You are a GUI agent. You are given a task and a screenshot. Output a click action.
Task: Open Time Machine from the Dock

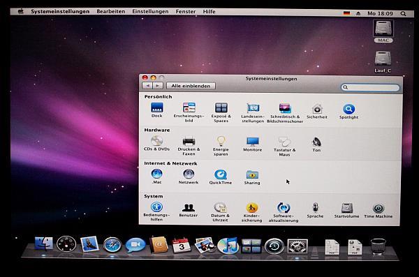[x=274, y=246]
